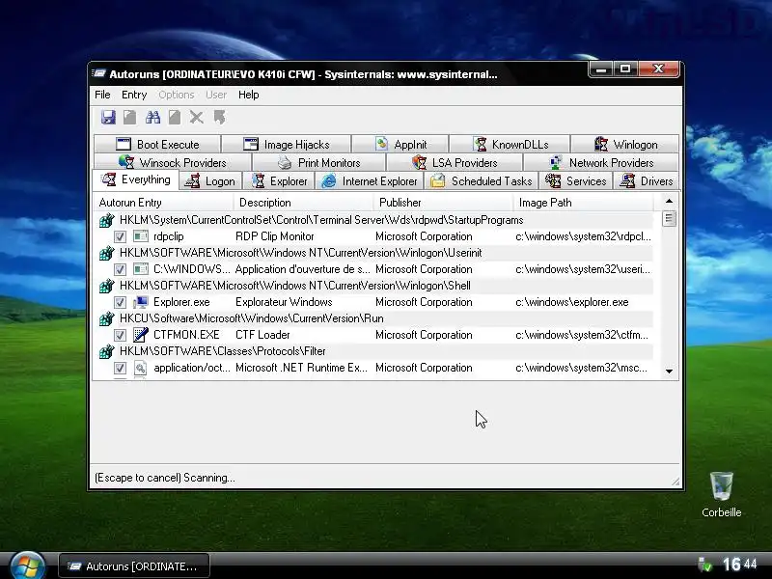Select the Explorateur Windows description cell

point(284,302)
